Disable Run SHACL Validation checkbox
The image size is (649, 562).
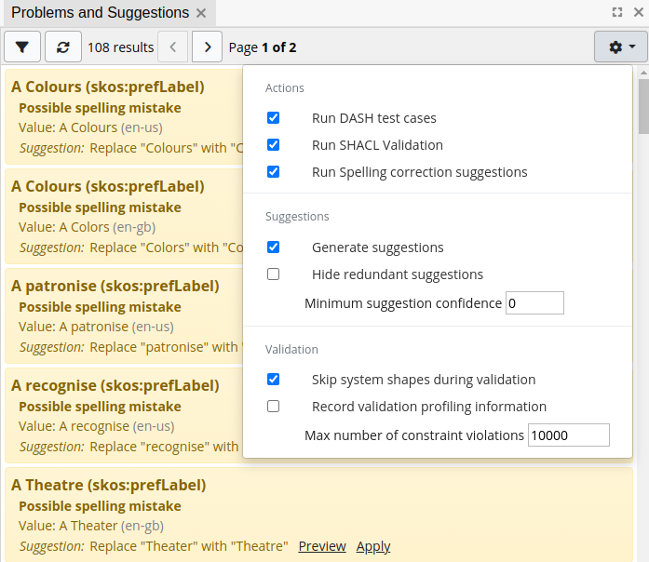273,145
